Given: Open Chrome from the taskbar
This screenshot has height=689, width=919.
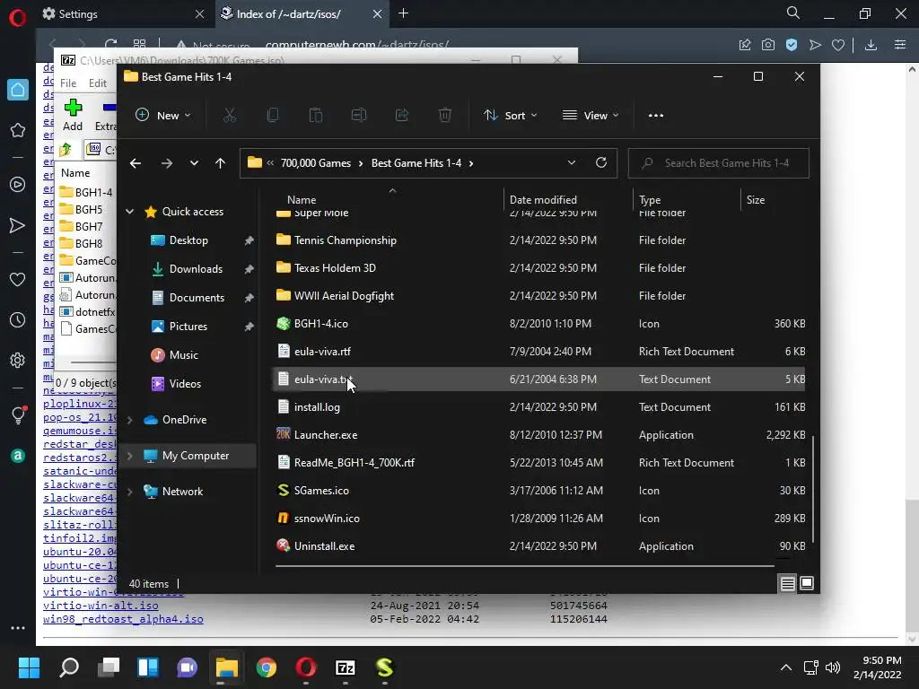Looking at the screenshot, I should pyautogui.click(x=266, y=667).
